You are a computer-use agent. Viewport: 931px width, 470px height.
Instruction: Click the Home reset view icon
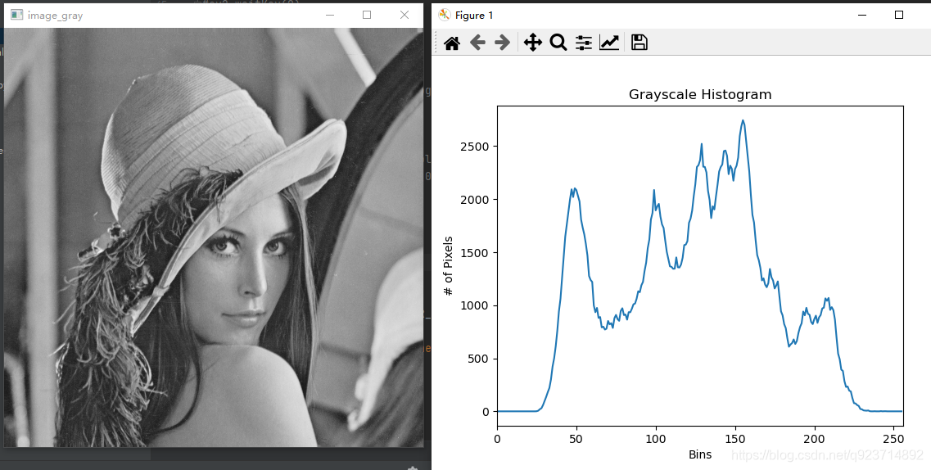pyautogui.click(x=452, y=43)
